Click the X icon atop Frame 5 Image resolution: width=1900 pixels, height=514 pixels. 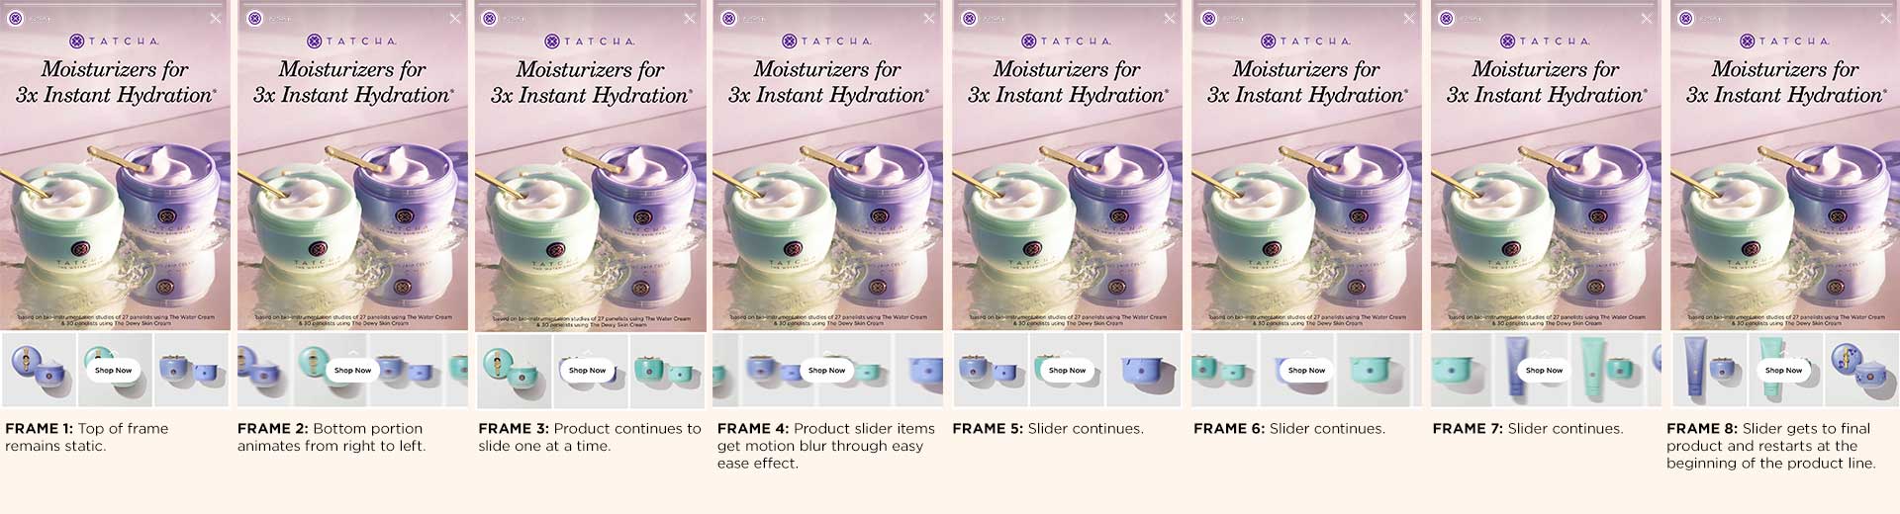[x=1170, y=18]
